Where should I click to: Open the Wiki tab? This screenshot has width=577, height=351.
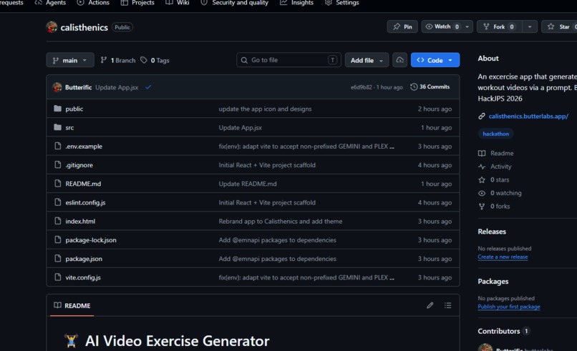178,3
